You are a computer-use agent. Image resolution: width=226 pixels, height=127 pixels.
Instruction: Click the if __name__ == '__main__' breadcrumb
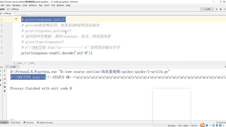point(25,63)
